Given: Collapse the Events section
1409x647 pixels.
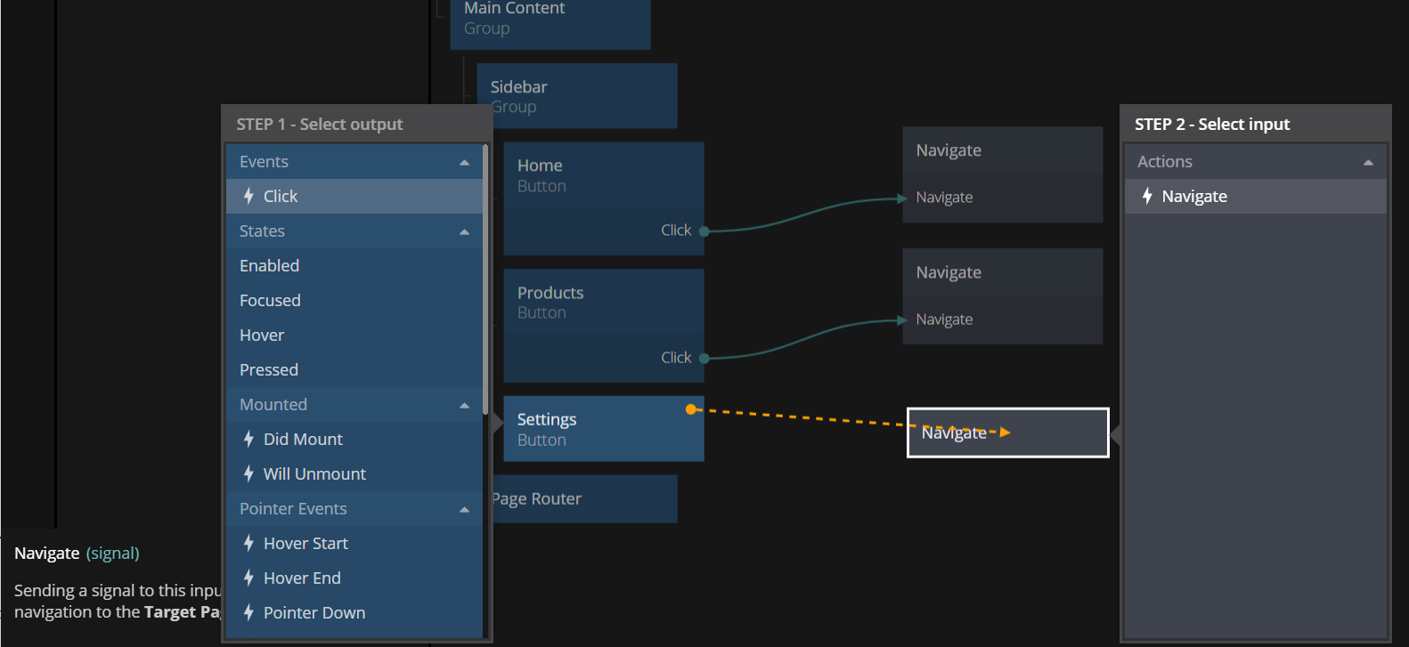Looking at the screenshot, I should [464, 162].
